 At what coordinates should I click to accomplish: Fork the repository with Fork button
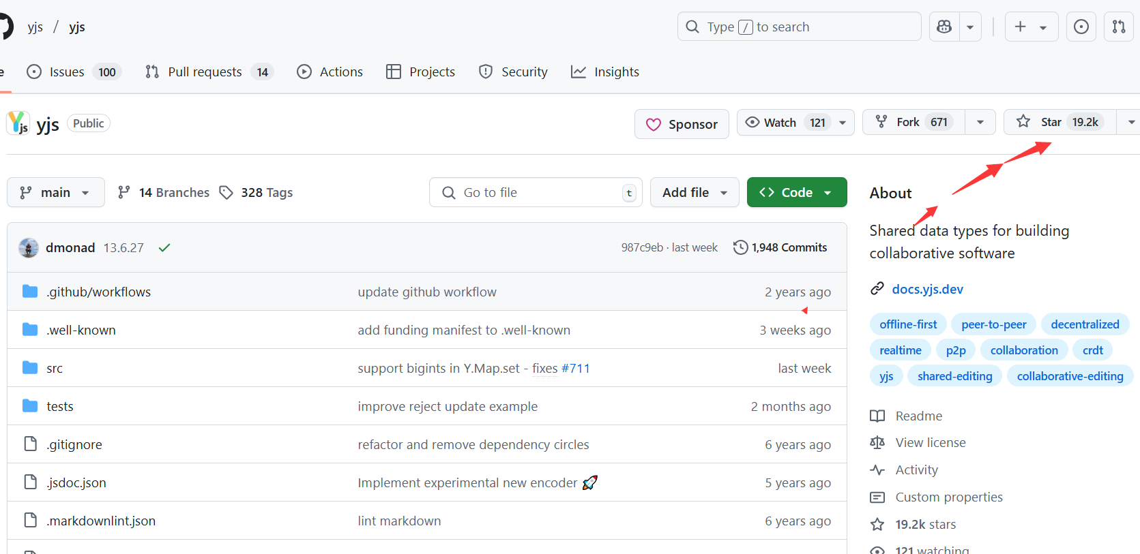point(913,123)
